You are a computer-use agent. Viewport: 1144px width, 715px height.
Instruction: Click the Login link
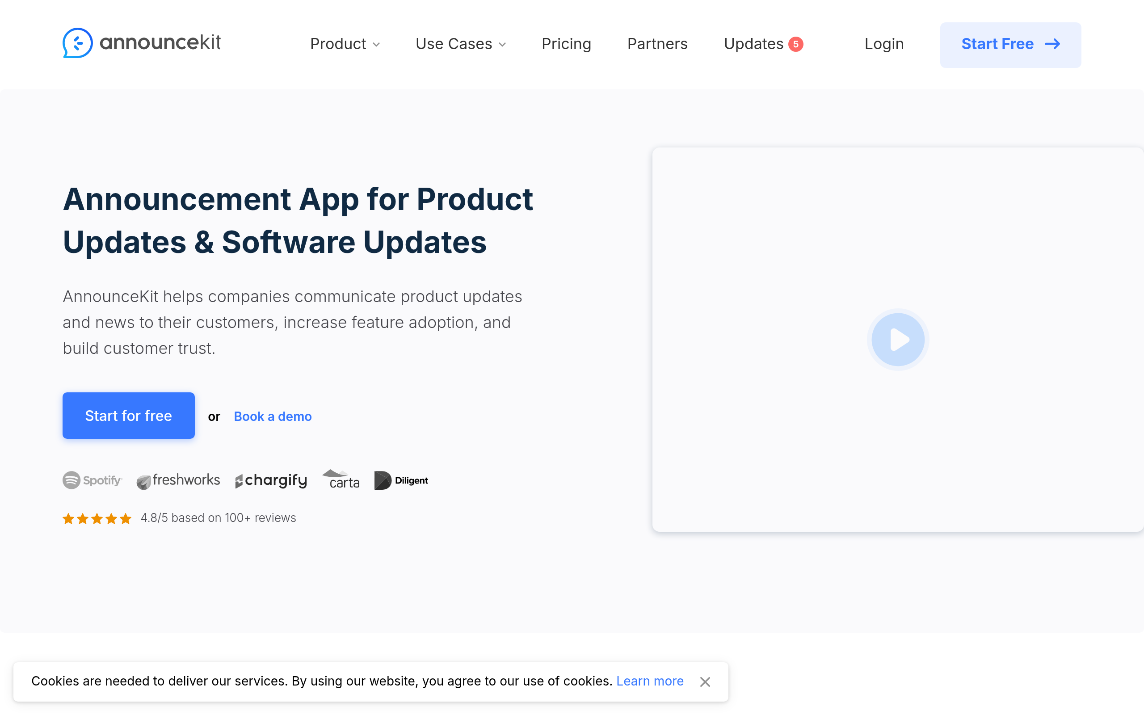(884, 44)
